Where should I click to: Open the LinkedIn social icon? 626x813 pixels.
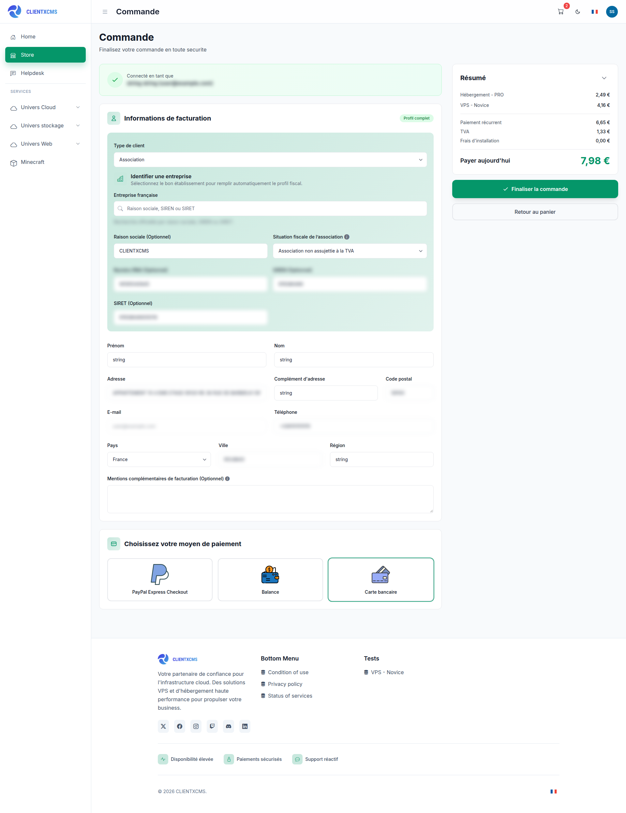[245, 726]
